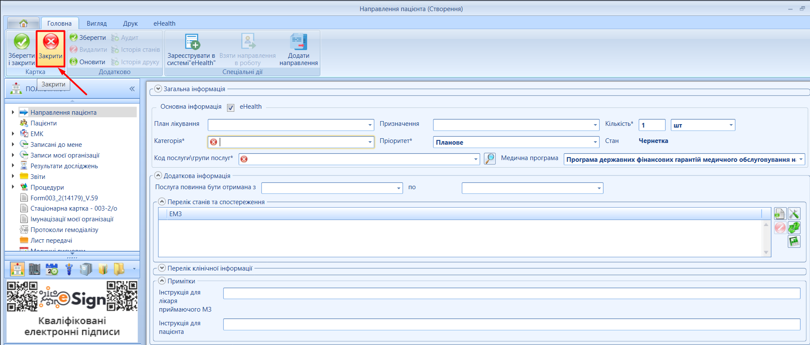Click the Кількість quantity field

[x=652, y=125]
